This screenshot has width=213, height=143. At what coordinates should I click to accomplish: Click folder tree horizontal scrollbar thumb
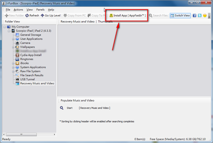coord(21,135)
